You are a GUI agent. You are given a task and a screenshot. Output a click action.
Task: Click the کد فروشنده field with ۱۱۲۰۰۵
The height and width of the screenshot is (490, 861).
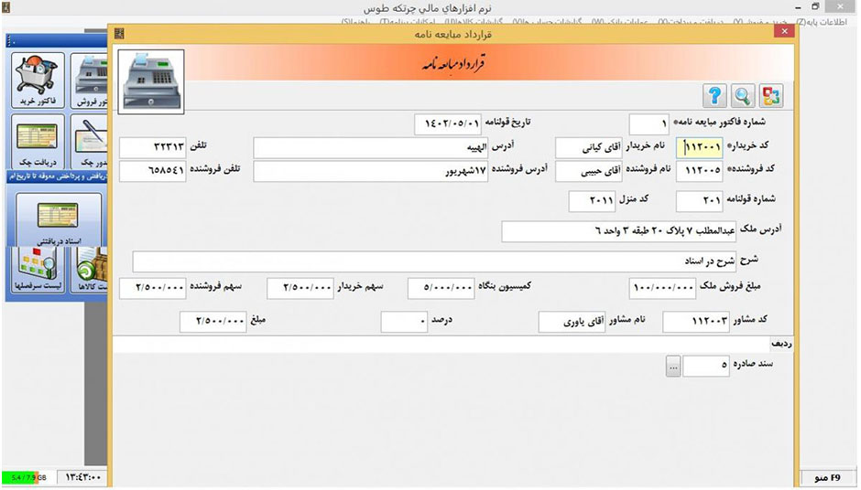point(700,171)
